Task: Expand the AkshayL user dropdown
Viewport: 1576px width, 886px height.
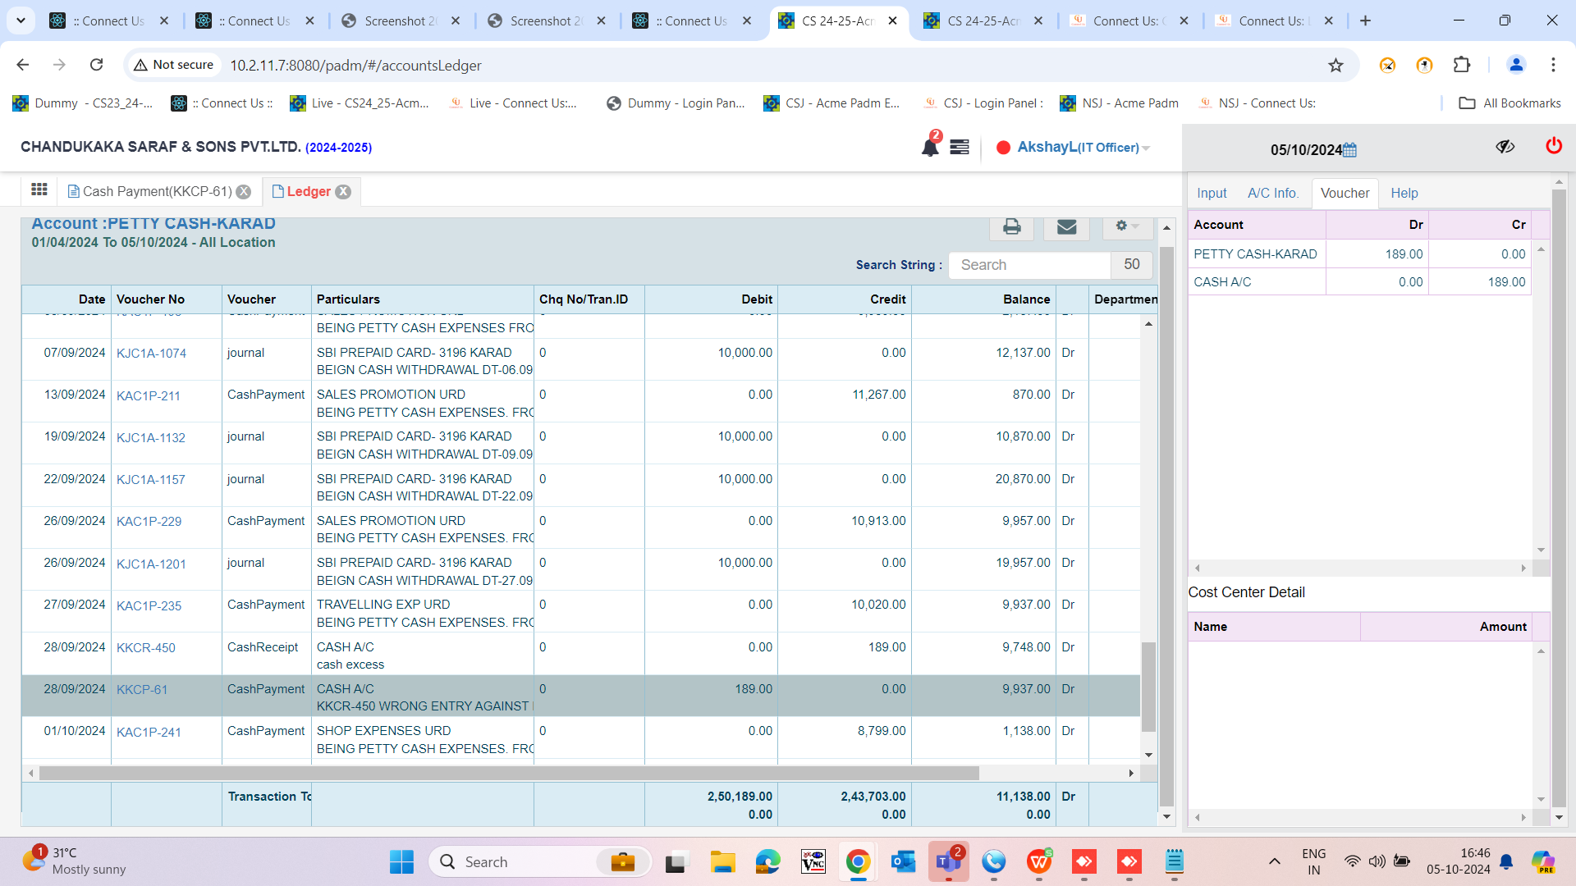Action: (x=1083, y=148)
